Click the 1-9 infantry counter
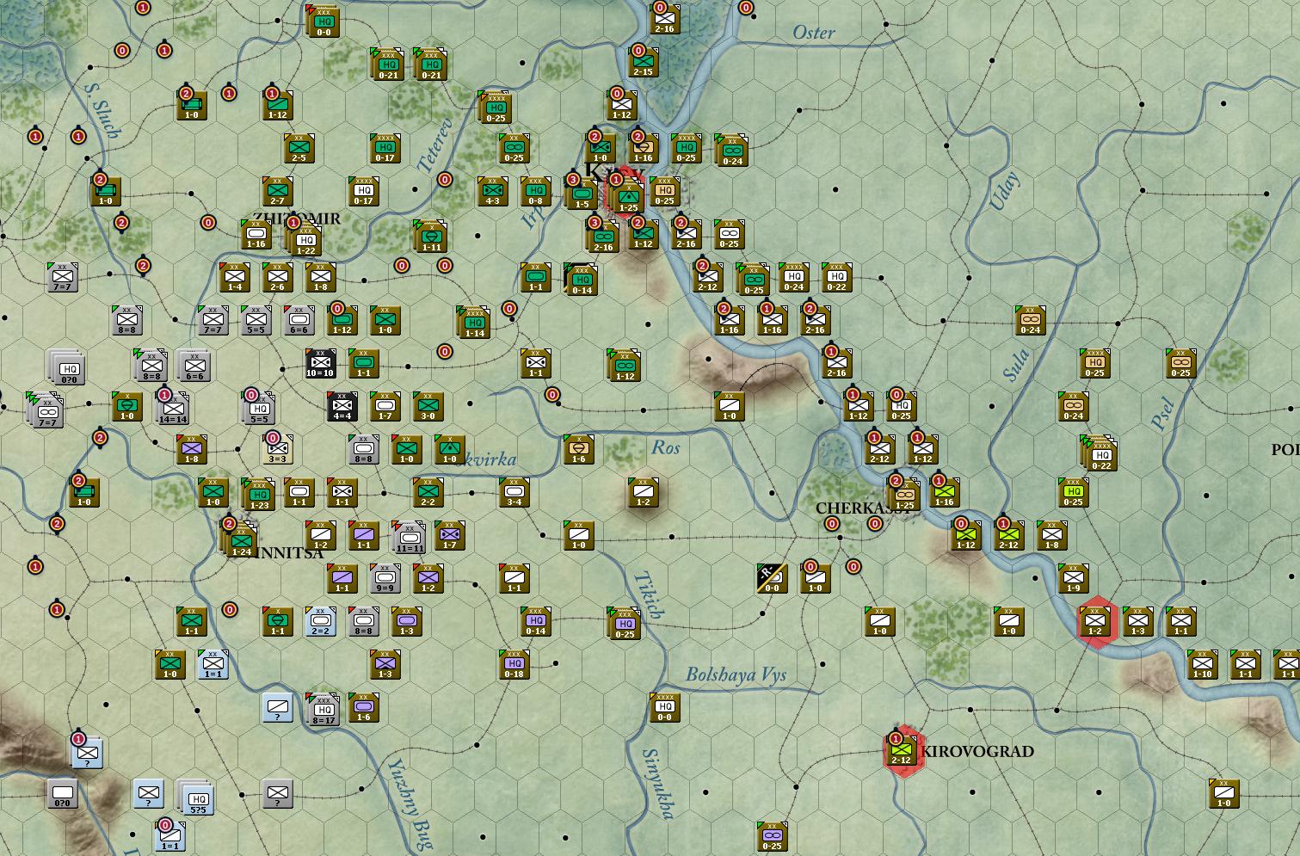Viewport: 1300px width, 856px height. pyautogui.click(x=1073, y=578)
